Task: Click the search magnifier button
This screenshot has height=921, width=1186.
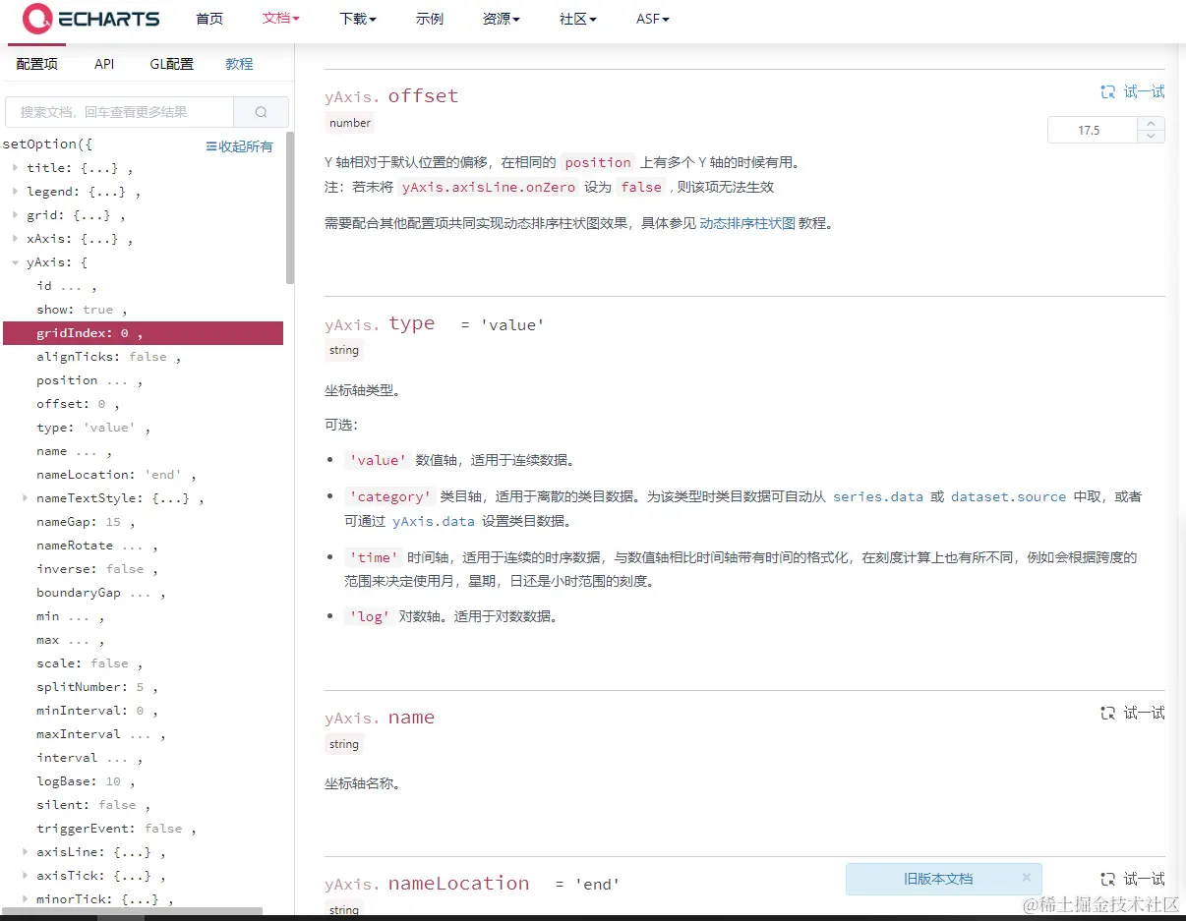Action: click(x=261, y=112)
